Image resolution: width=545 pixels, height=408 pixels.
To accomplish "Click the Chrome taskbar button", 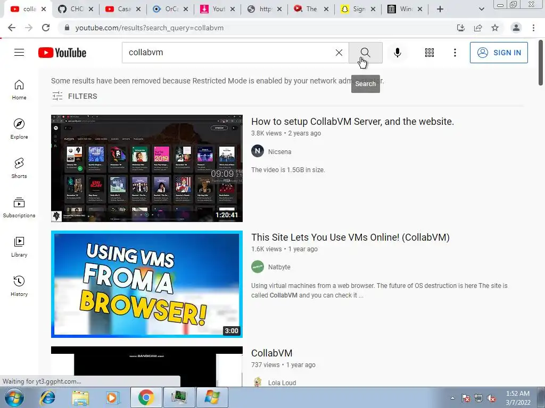I will (146, 397).
